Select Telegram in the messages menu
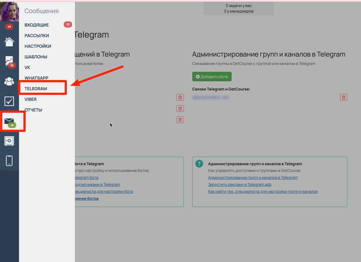The height and width of the screenshot is (262, 361). tap(36, 89)
